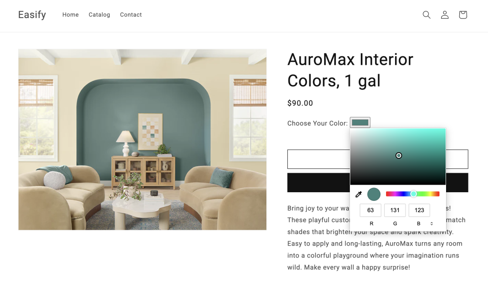Click the hue slider thumb
Viewport: 488px width, 286px height.
pyautogui.click(x=413, y=194)
